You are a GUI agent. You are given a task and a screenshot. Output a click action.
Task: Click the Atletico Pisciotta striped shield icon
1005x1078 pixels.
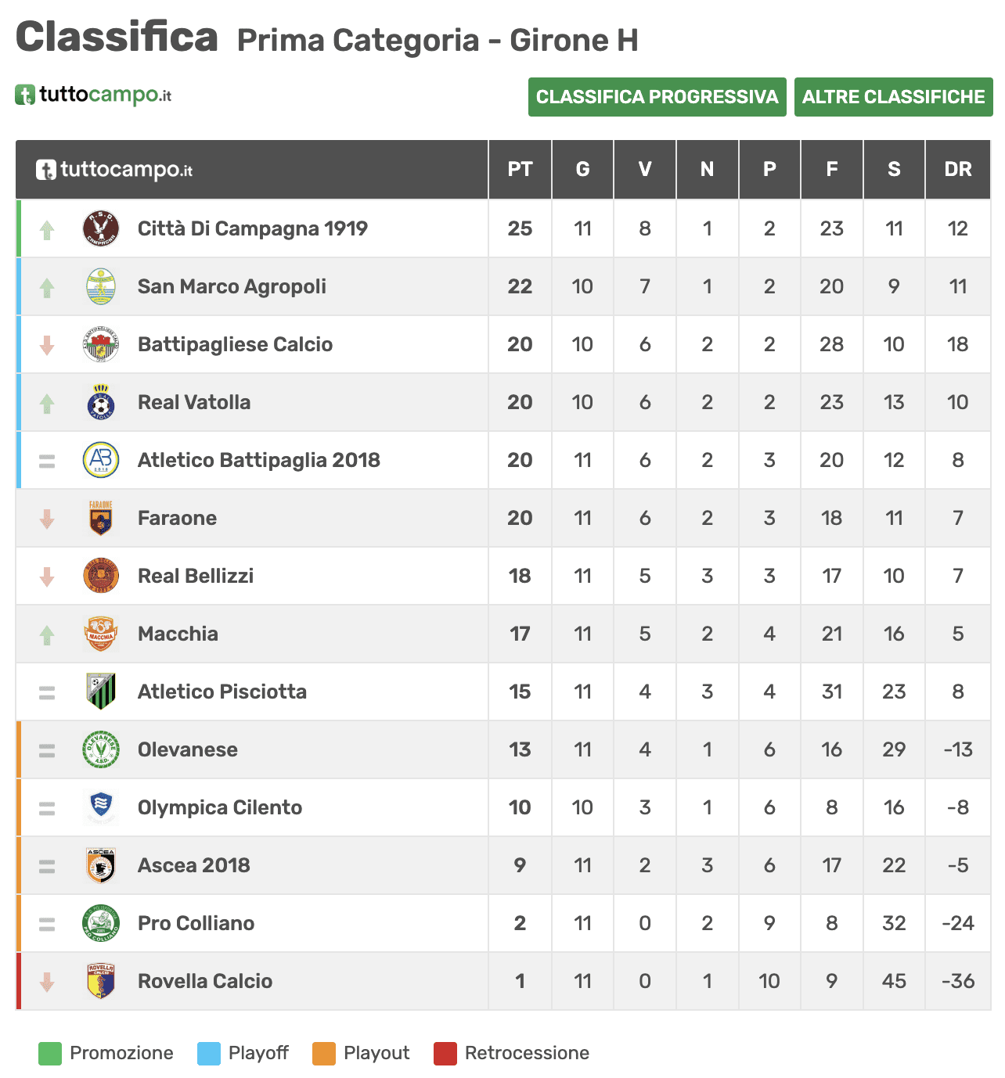tap(101, 692)
